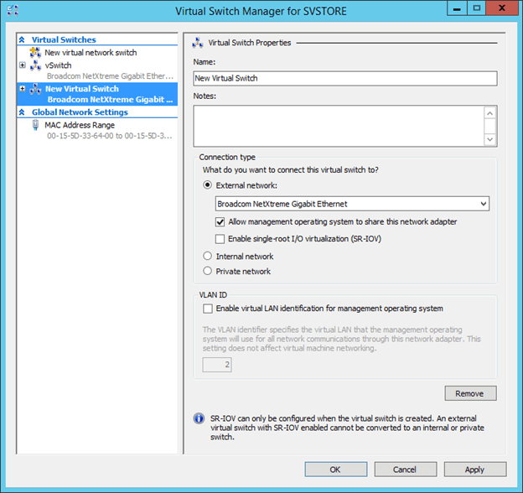The height and width of the screenshot is (493, 523).
Task: Collapse the Virtual Switches section chevron
Action: click(23, 39)
